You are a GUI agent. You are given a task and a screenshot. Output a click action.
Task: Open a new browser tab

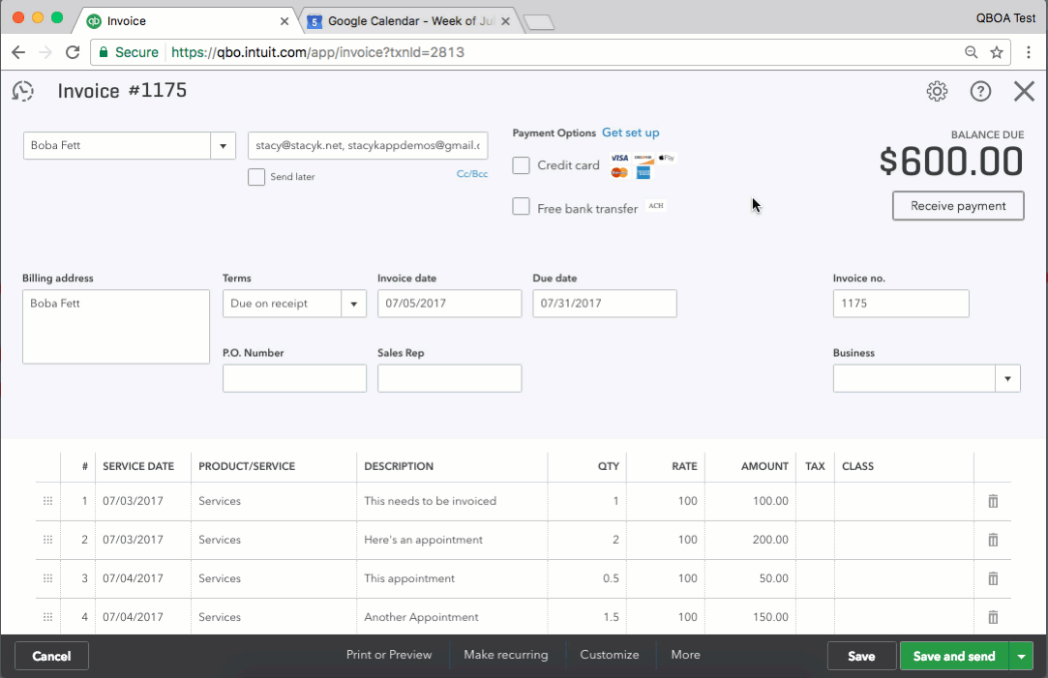point(539,22)
